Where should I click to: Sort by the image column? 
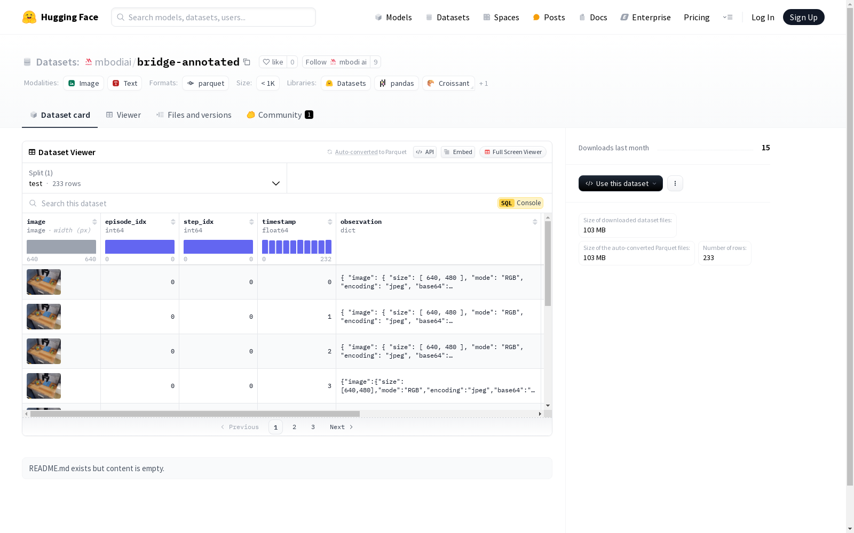(x=94, y=222)
